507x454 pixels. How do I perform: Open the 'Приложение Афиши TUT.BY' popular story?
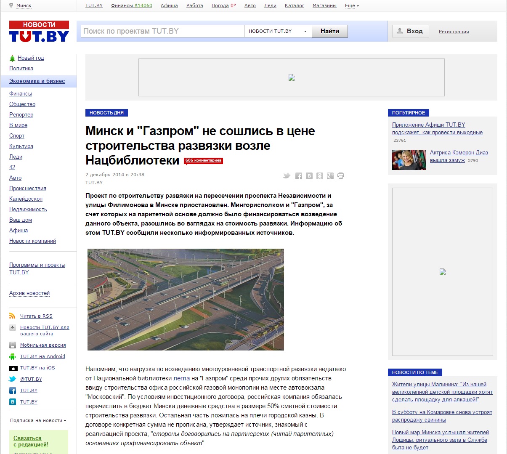(437, 128)
